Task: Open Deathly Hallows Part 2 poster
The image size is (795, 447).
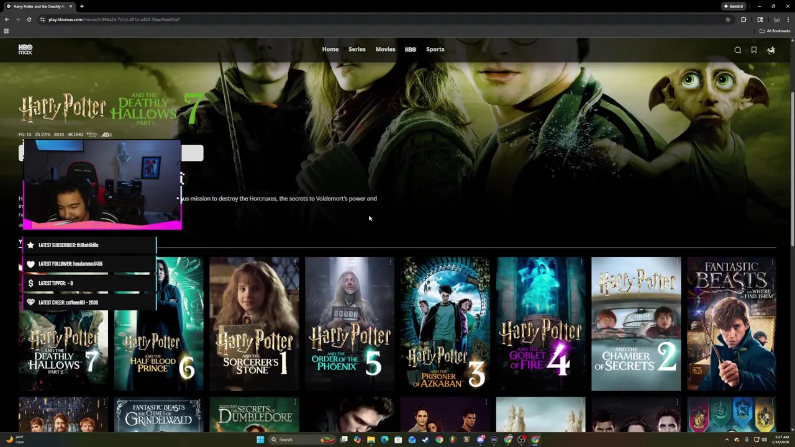Action: click(63, 324)
